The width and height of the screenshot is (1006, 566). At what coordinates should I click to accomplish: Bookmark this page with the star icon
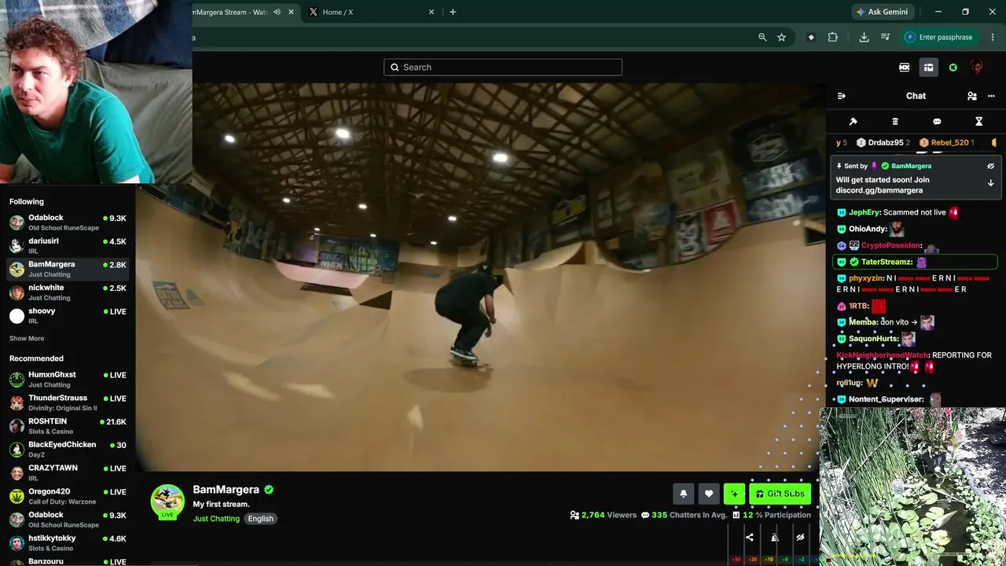point(781,37)
